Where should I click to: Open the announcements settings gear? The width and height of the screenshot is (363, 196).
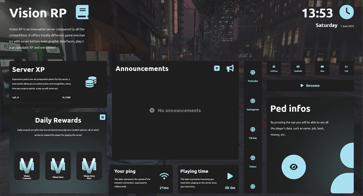(x=216, y=68)
